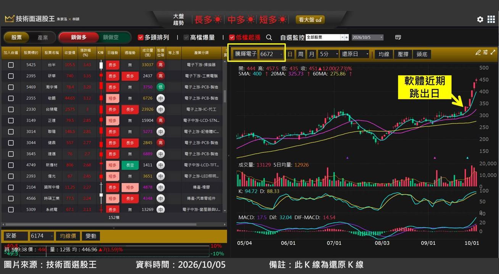Click 短多 weekly trend tag for 國際中橡
The image size is (499, 274).
pyautogui.click(x=130, y=187)
